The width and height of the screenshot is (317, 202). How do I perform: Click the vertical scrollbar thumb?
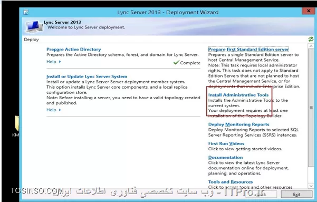tap(311, 108)
